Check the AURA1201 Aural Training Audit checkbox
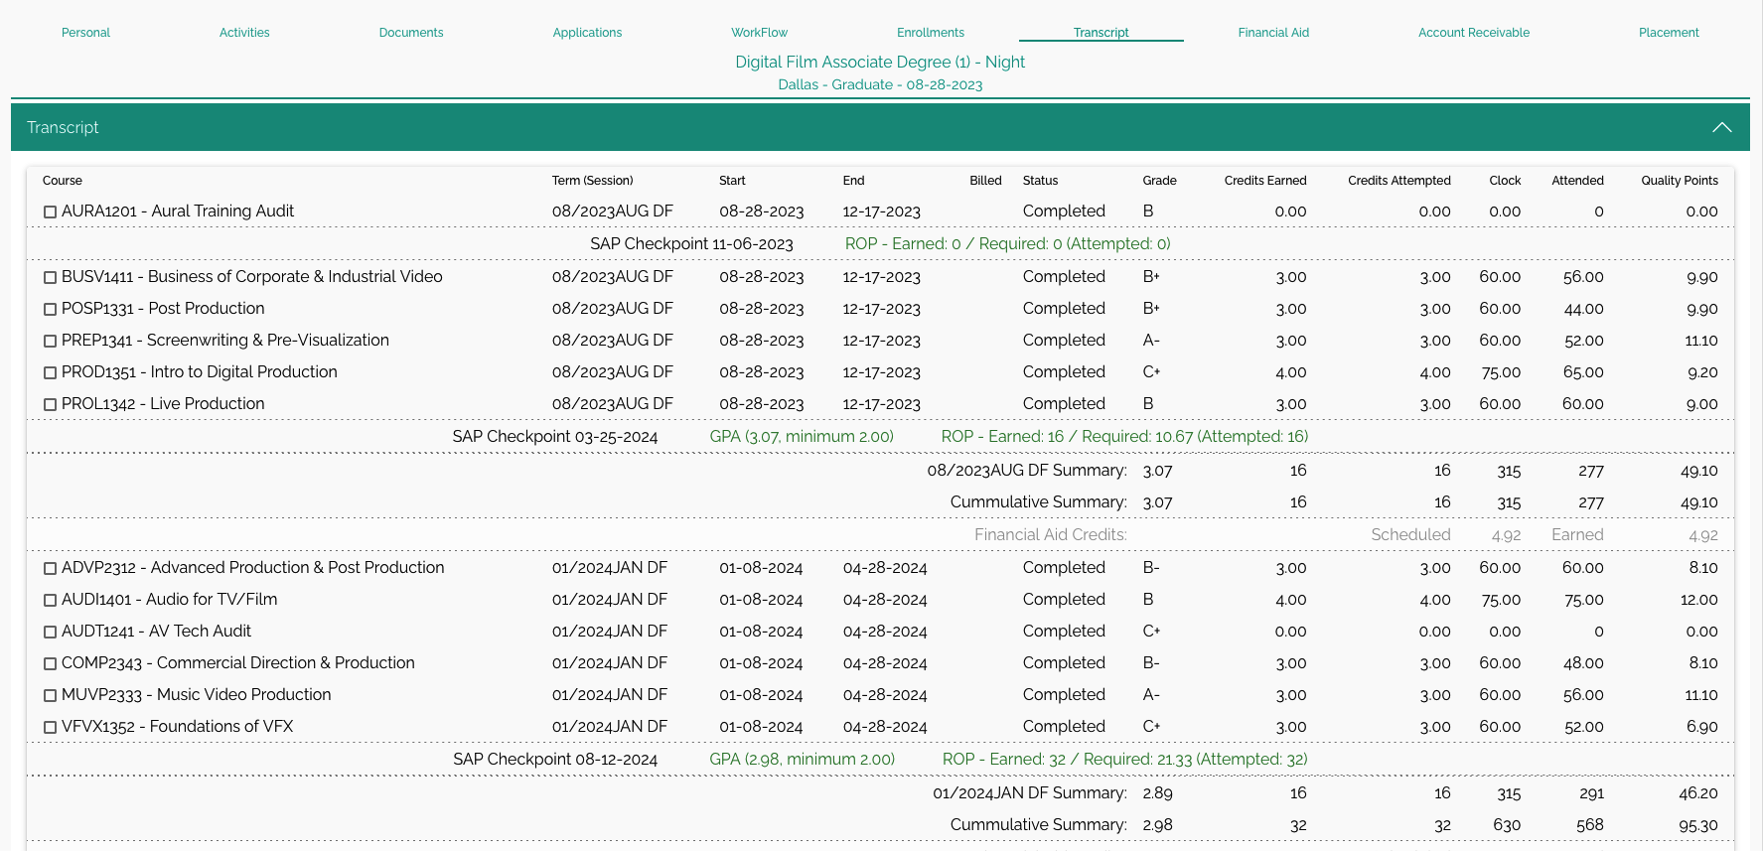1763x851 pixels. coord(50,212)
